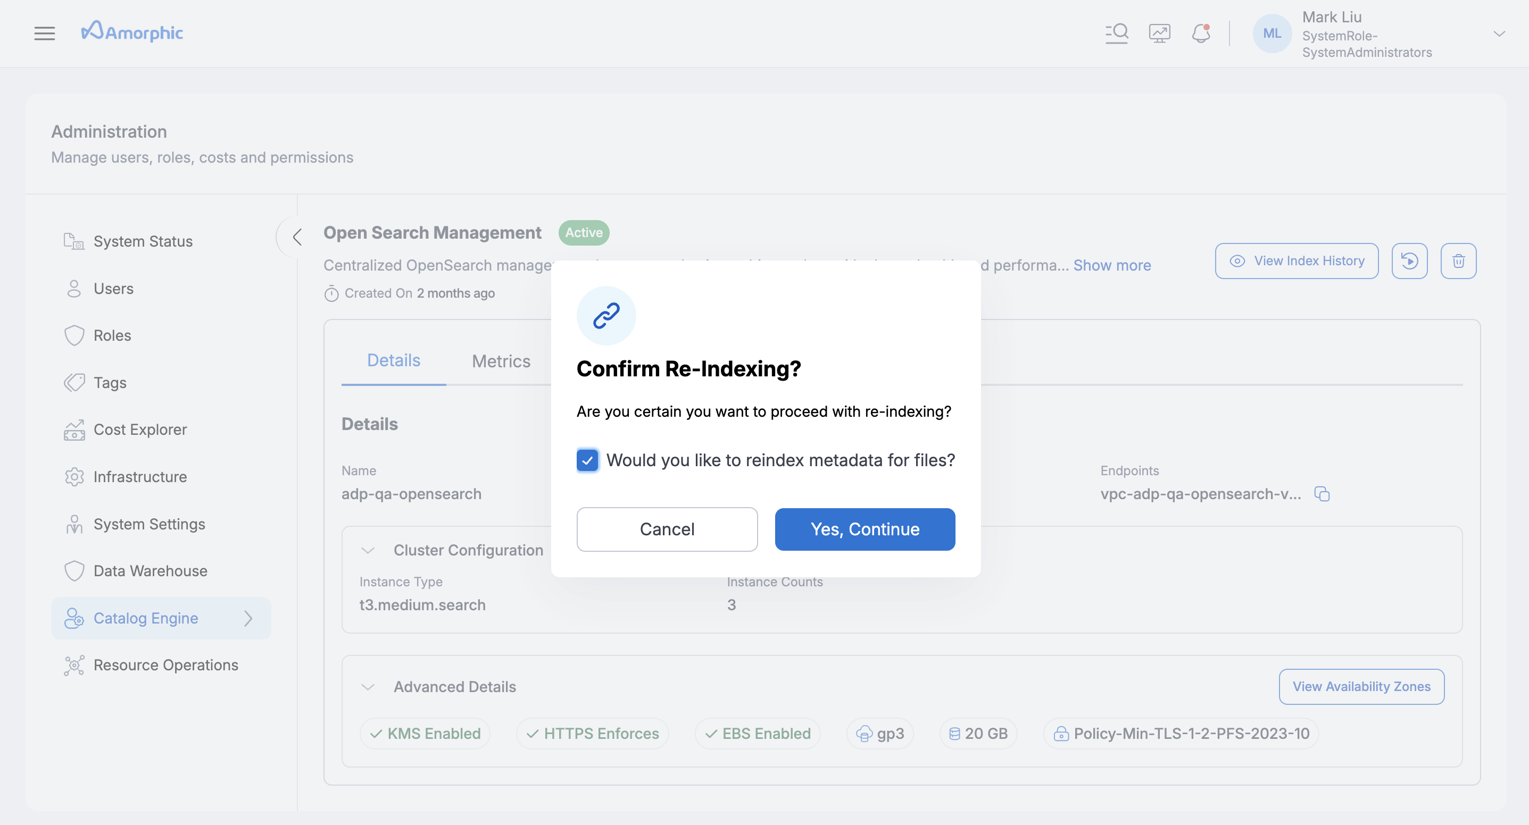Collapse the Cluster Configuration section
Image resolution: width=1529 pixels, height=825 pixels.
point(368,550)
